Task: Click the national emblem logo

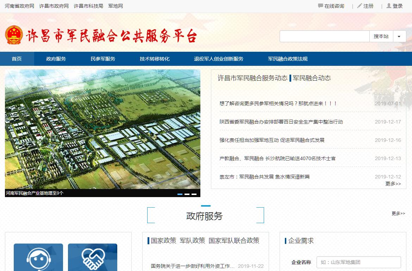Action: pyautogui.click(x=14, y=35)
